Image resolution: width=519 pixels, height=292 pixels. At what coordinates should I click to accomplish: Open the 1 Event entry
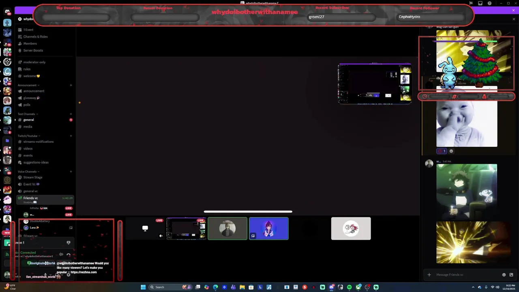pos(28,30)
